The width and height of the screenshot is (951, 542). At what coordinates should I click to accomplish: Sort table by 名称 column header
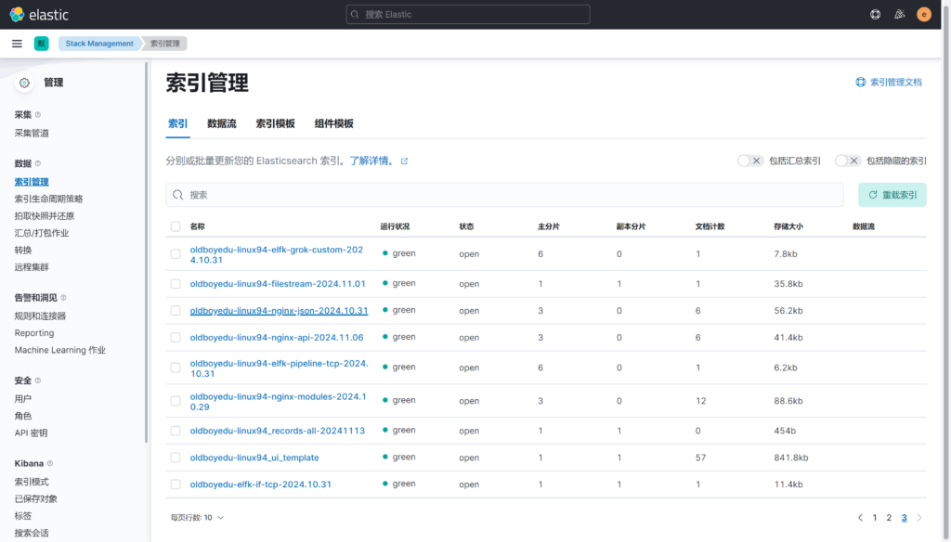pos(197,226)
